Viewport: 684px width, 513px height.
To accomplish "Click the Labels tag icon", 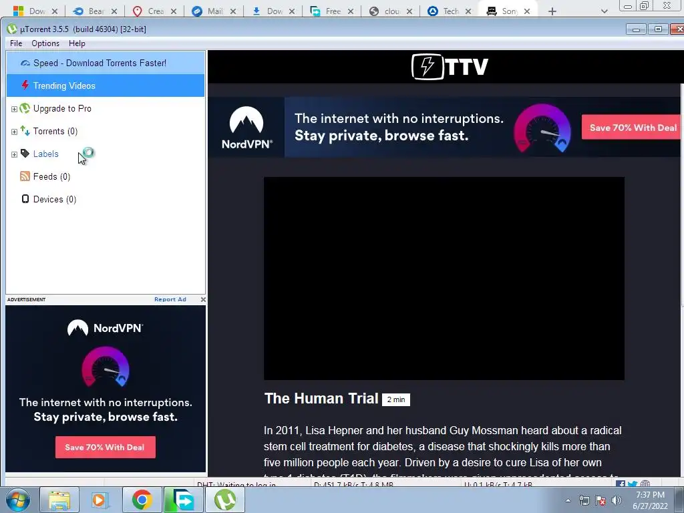I will [x=25, y=154].
